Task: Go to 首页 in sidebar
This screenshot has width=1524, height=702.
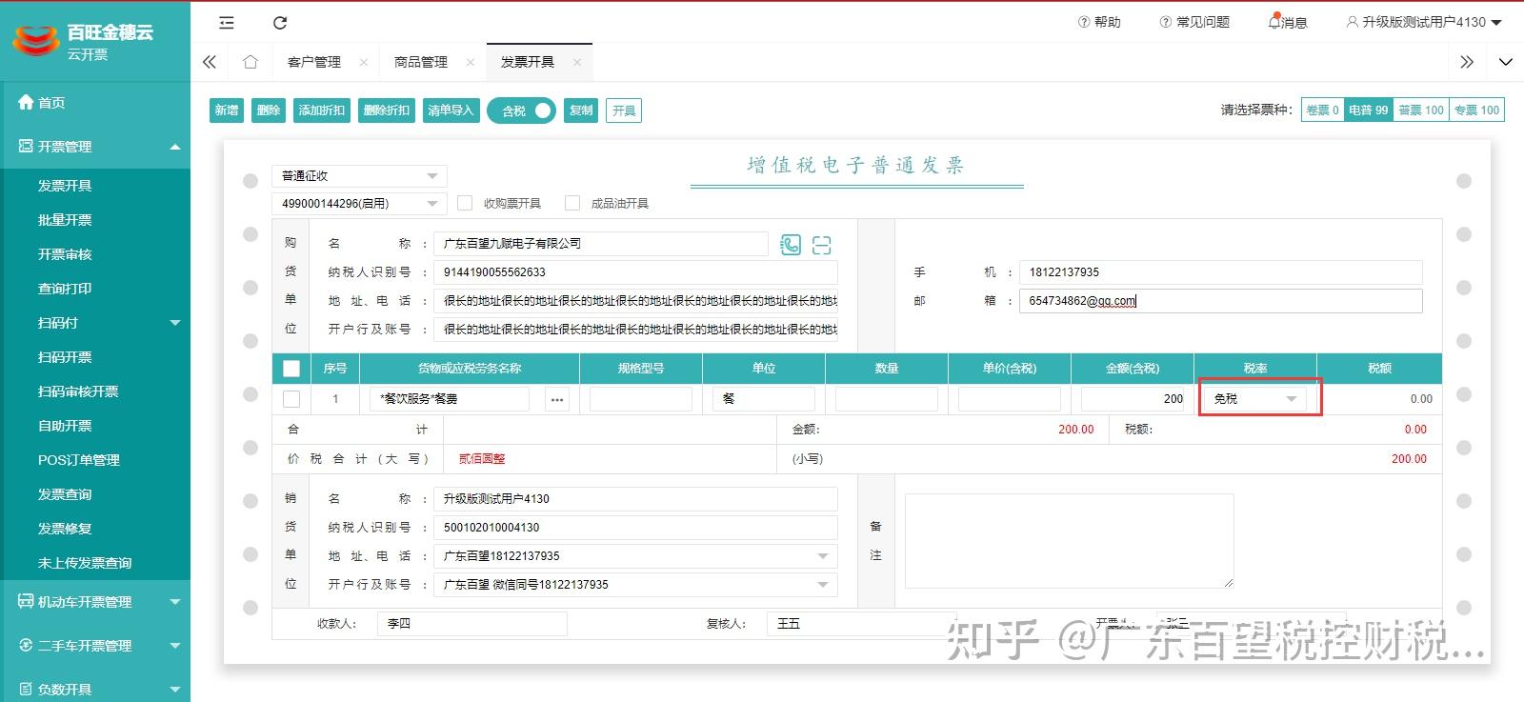Action: pos(51,103)
